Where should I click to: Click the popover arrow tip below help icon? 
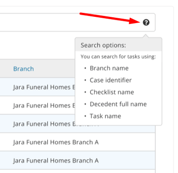(146, 36)
